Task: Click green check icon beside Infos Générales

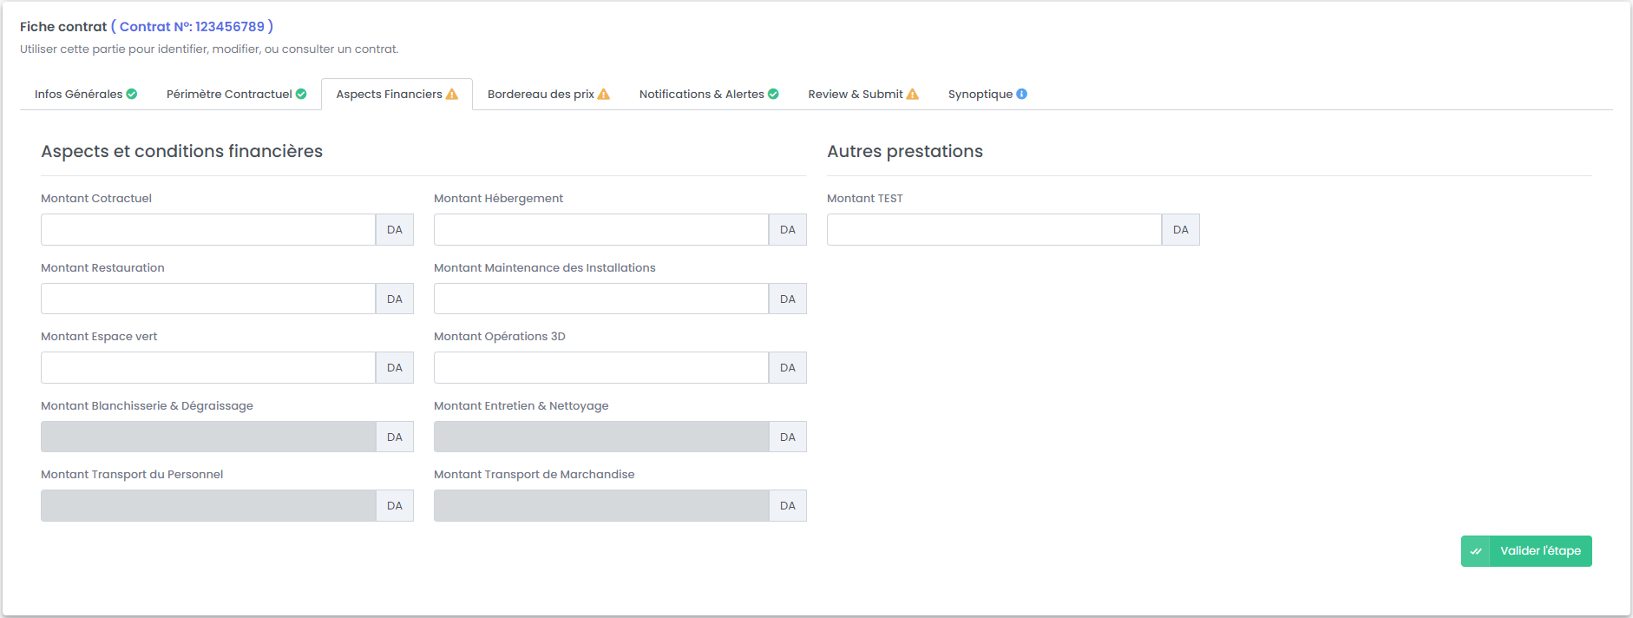Action: (132, 94)
